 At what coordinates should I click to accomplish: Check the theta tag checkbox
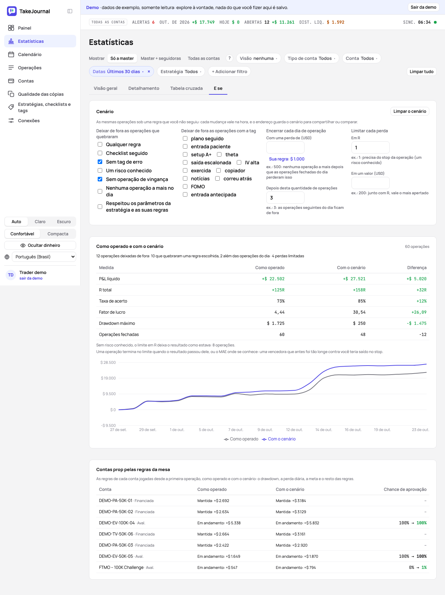pyautogui.click(x=219, y=155)
